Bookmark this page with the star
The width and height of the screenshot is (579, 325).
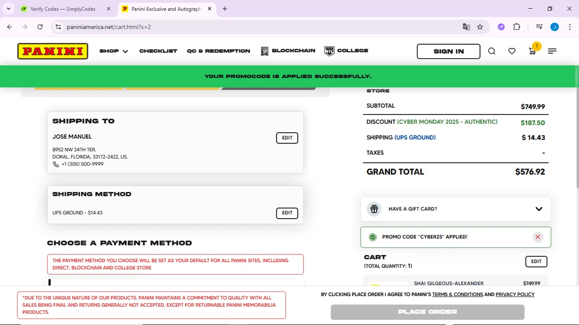tap(480, 27)
